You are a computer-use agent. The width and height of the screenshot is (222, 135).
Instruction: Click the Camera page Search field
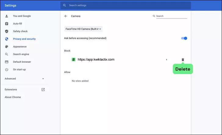171,16
